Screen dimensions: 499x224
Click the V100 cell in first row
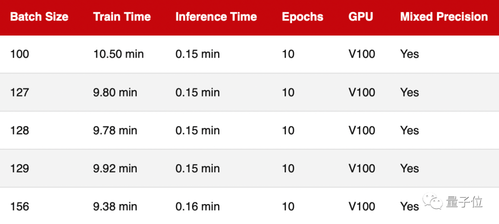point(362,54)
